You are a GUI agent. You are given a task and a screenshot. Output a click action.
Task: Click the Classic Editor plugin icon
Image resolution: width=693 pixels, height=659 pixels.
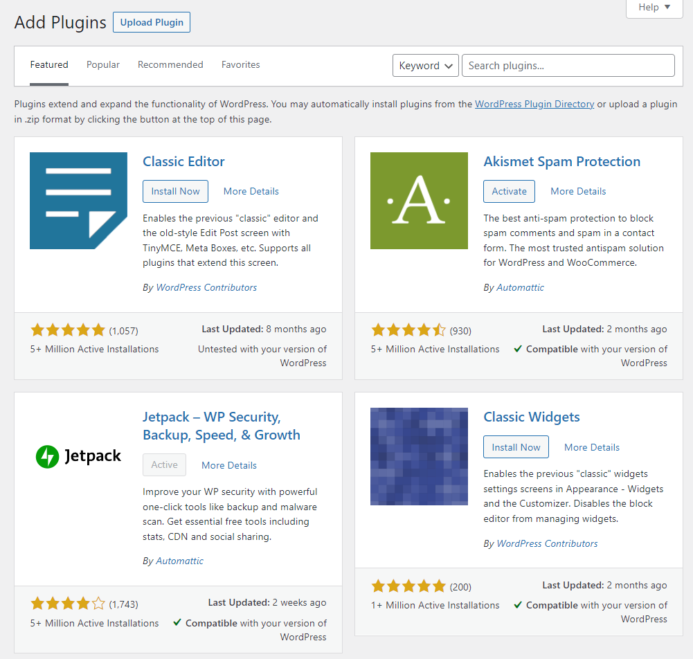78,201
